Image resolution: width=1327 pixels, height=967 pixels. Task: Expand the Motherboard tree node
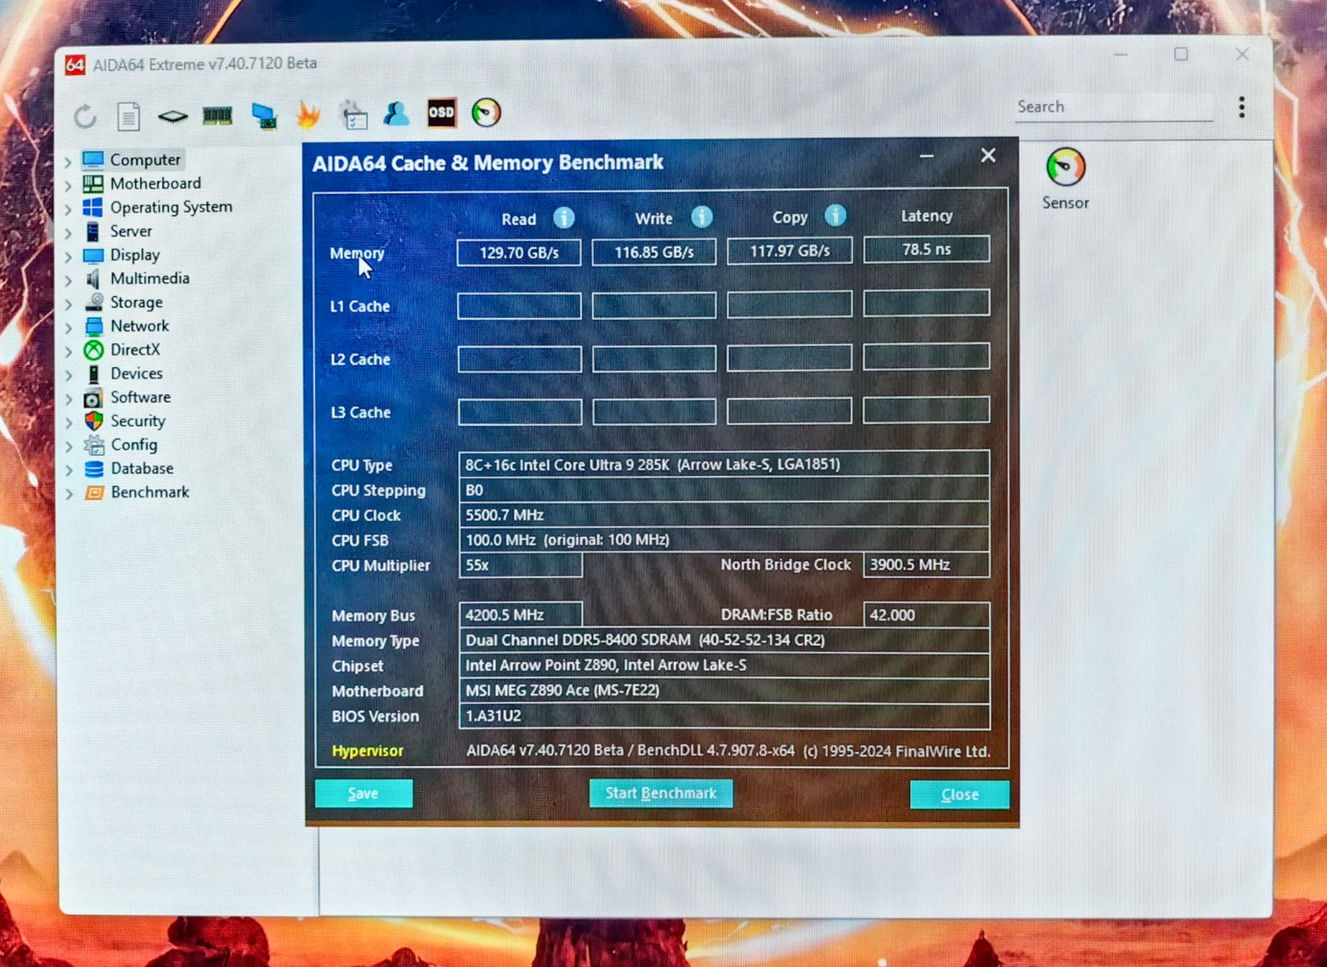[x=68, y=186]
